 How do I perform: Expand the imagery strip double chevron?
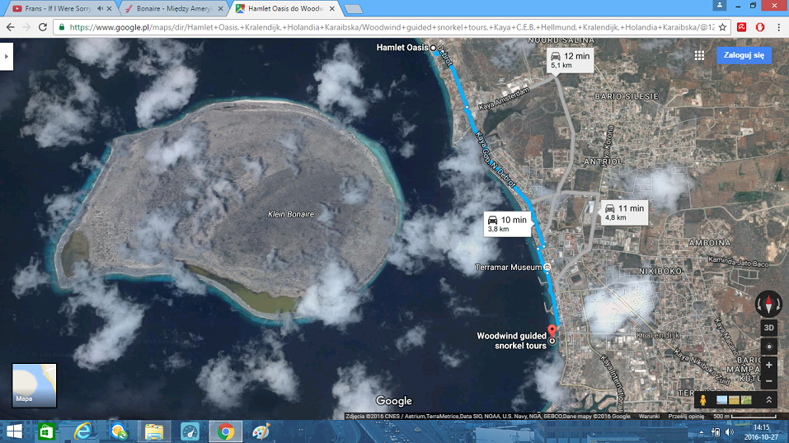click(769, 400)
